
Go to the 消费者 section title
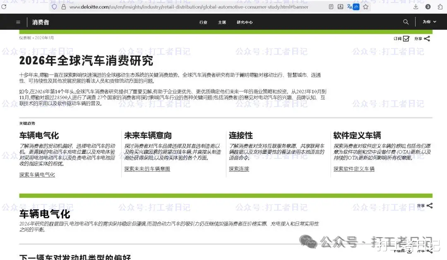tap(41, 22)
